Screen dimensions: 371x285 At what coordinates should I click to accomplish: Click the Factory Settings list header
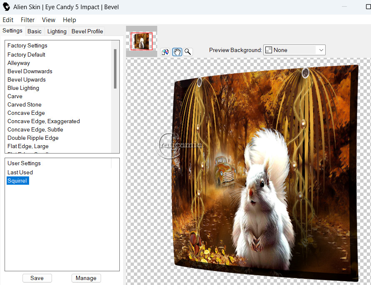coord(27,45)
